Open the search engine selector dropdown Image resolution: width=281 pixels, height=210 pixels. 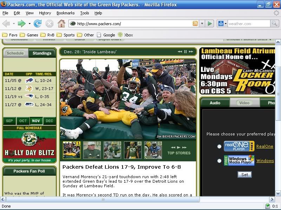tap(226, 23)
